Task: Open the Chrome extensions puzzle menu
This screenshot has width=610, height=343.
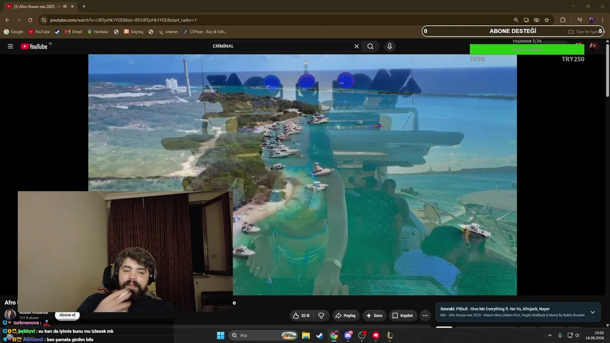Action: 563,20
